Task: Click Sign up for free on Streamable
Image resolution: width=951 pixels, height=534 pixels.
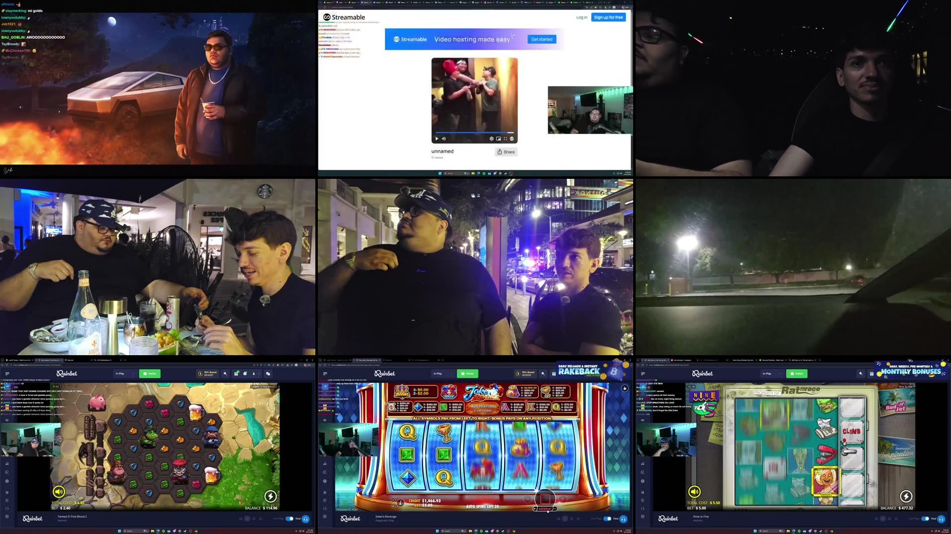Action: [608, 17]
